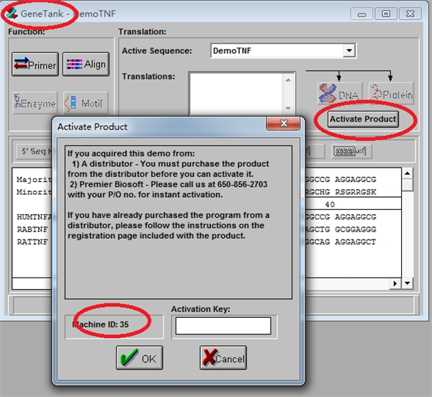Click the Primer function button
Viewport: 432px width, 397px height.
[x=35, y=65]
